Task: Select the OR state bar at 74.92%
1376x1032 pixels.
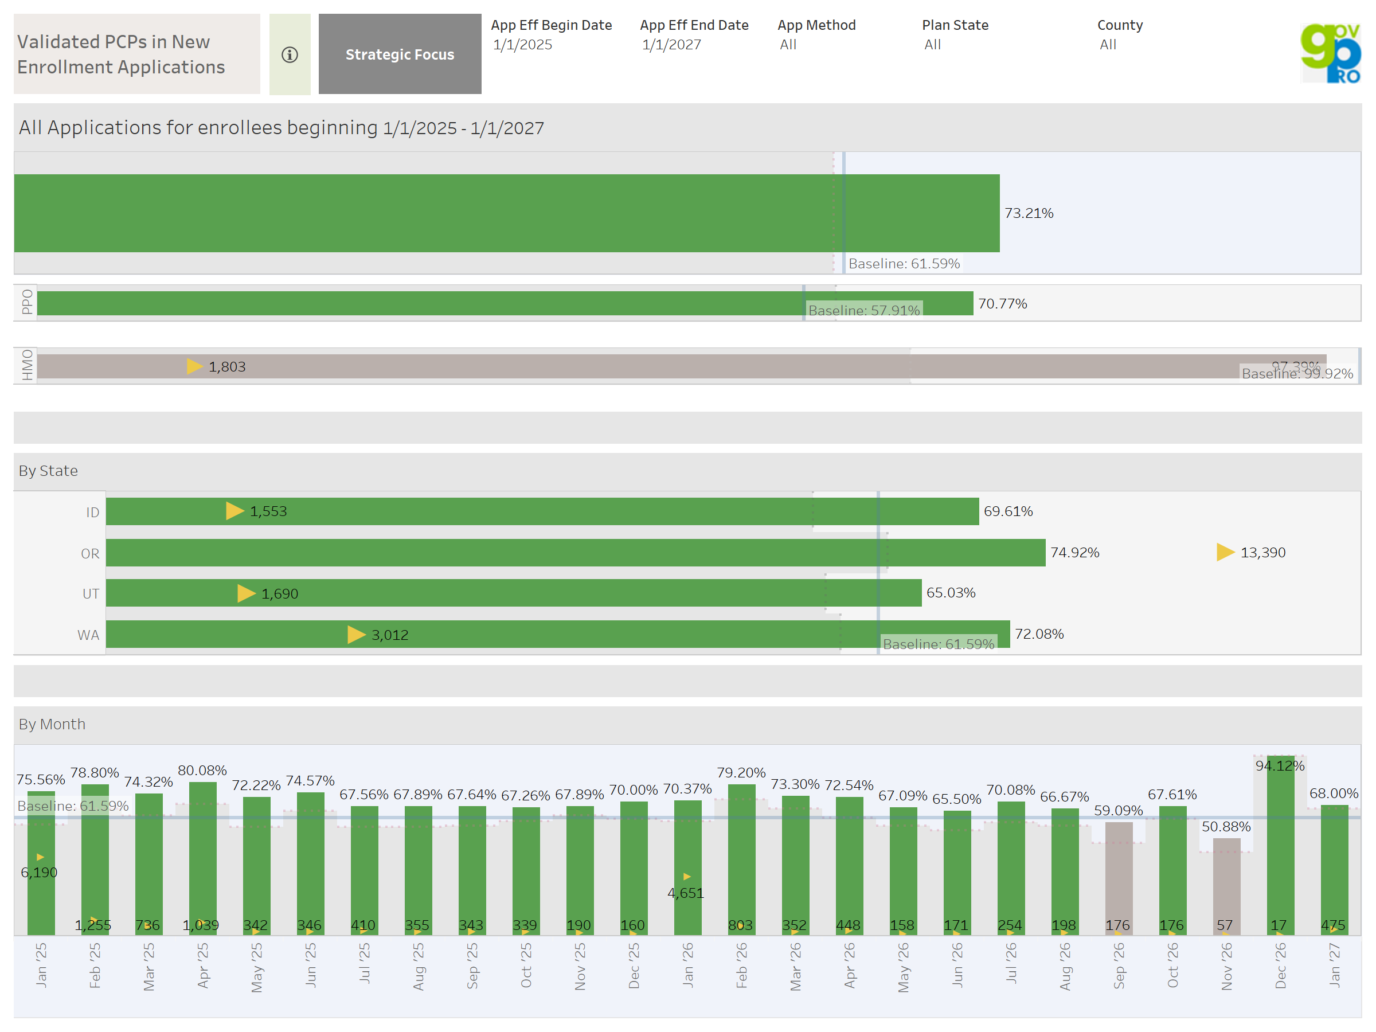Action: point(576,552)
